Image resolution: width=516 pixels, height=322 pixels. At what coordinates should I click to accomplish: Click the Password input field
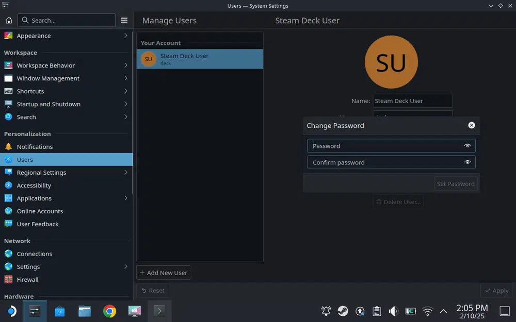coord(391,146)
